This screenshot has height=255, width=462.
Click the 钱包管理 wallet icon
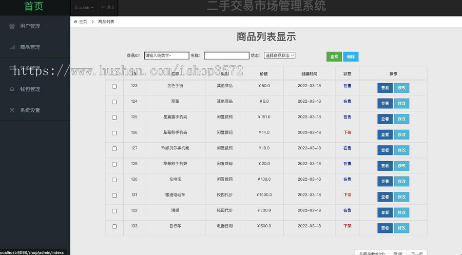[12, 89]
